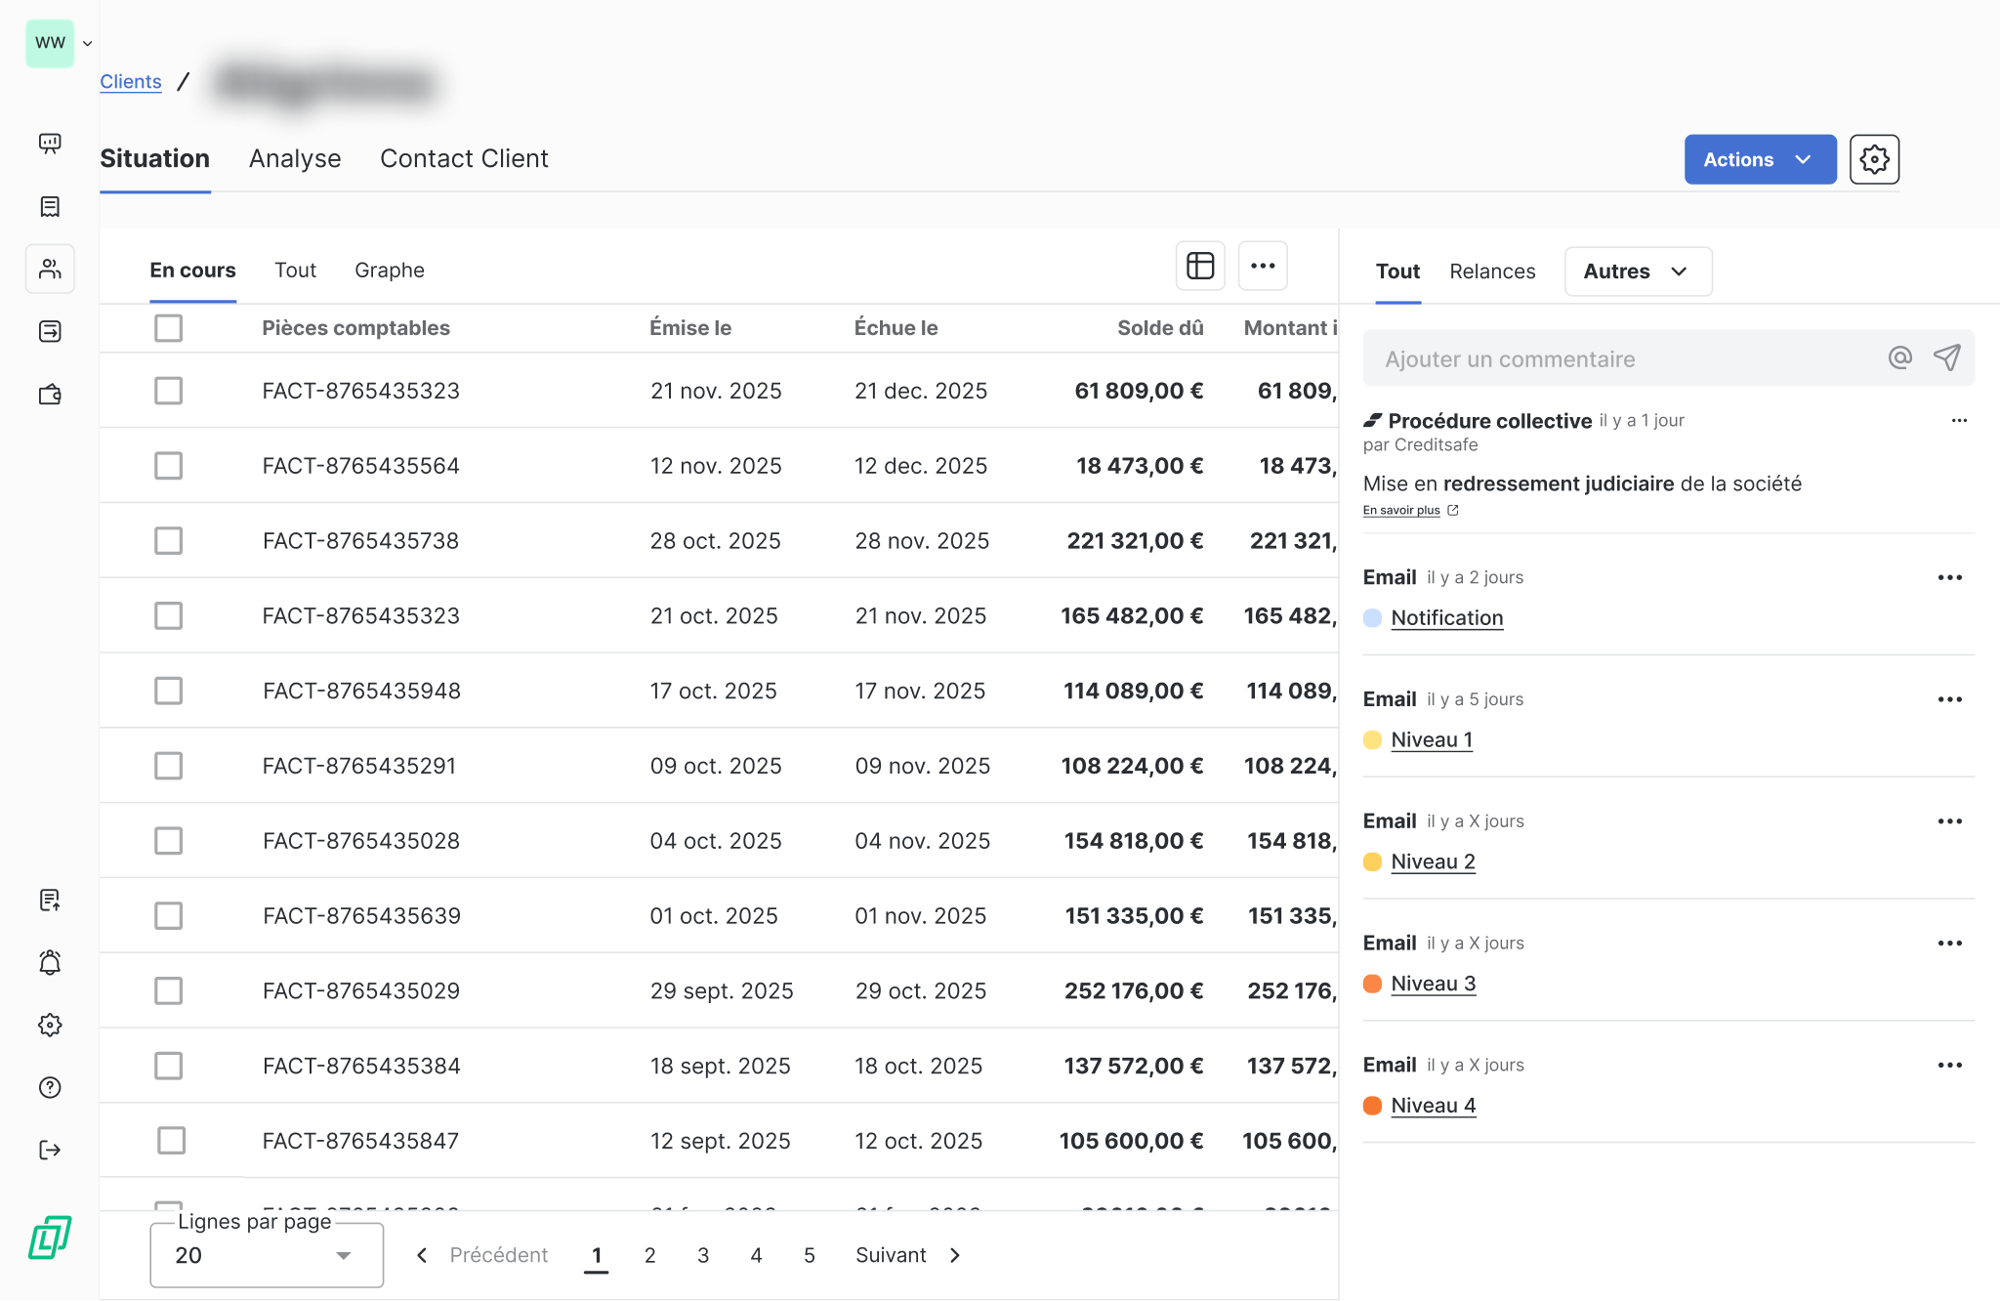The width and height of the screenshot is (2000, 1301).
Task: Switch to the Analyse tab
Action: [x=295, y=159]
